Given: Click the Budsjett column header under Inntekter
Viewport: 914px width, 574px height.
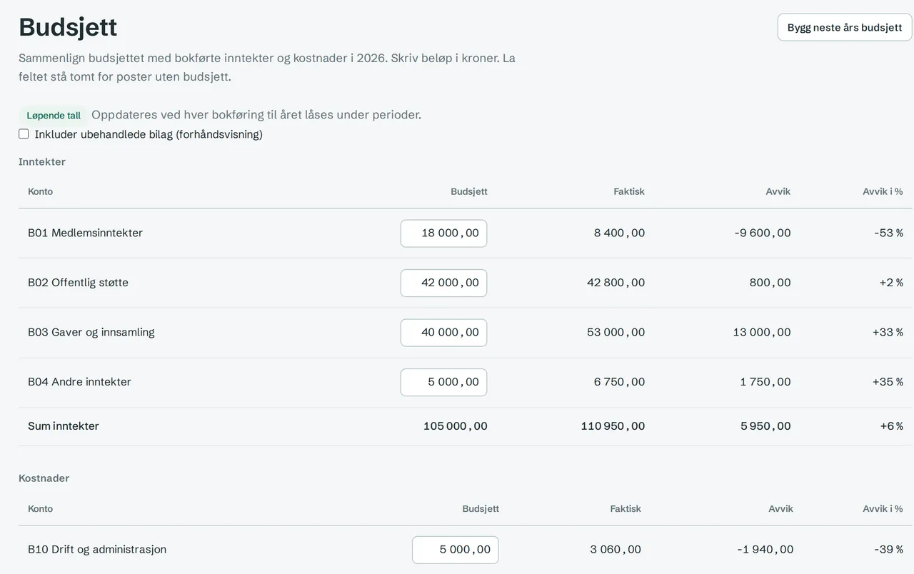Looking at the screenshot, I should pyautogui.click(x=469, y=191).
